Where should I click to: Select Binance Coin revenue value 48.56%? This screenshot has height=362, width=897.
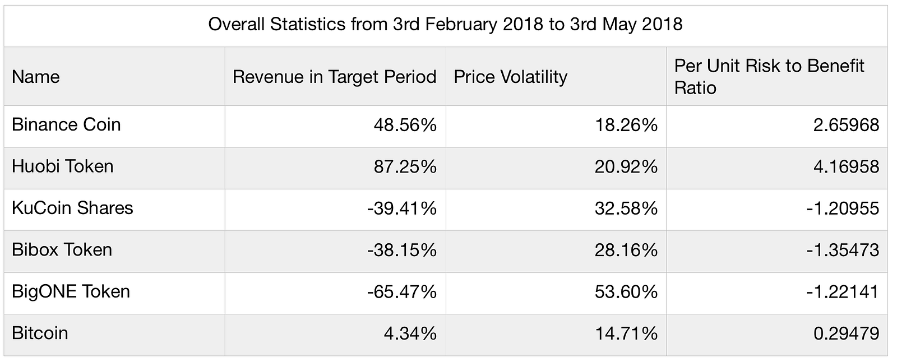click(x=405, y=125)
